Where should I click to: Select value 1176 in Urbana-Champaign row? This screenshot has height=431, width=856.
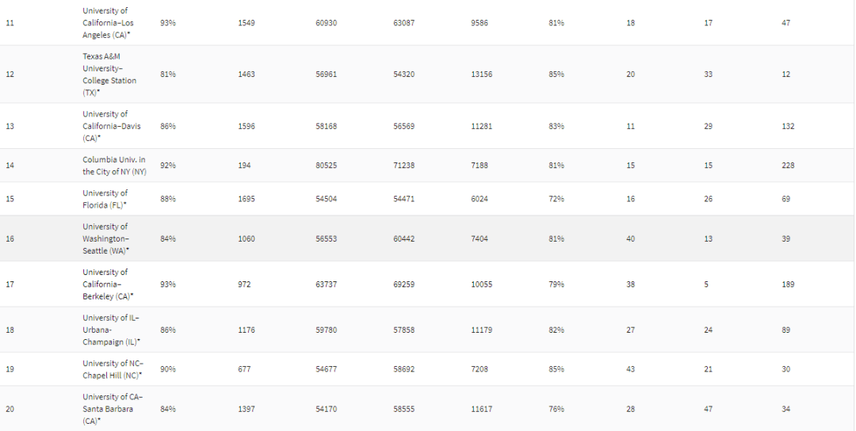point(246,330)
